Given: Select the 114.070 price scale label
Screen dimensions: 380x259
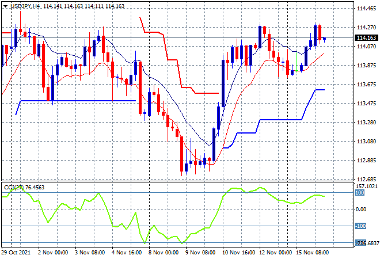Looking at the screenshot, I should point(366,46).
